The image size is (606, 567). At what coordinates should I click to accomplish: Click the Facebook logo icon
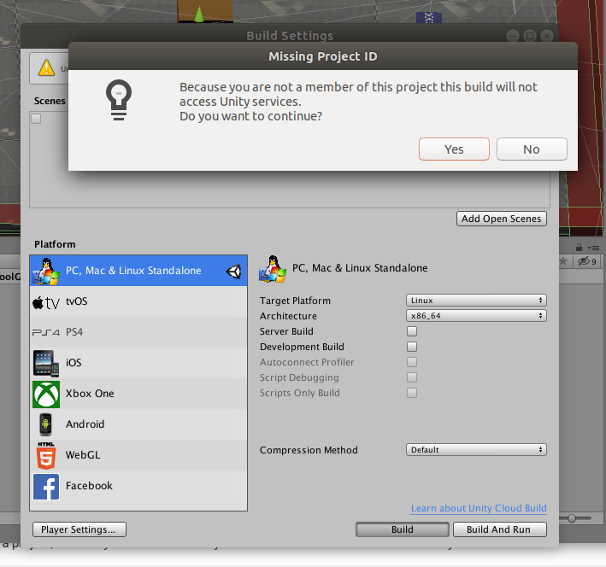click(x=46, y=487)
